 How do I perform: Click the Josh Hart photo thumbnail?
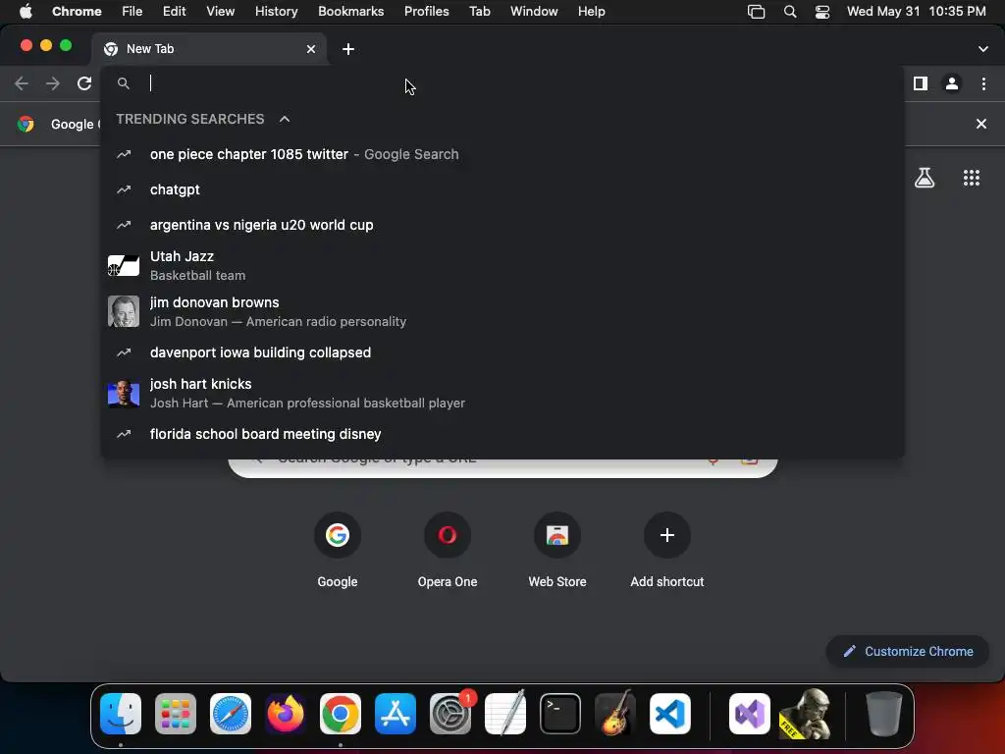point(124,393)
